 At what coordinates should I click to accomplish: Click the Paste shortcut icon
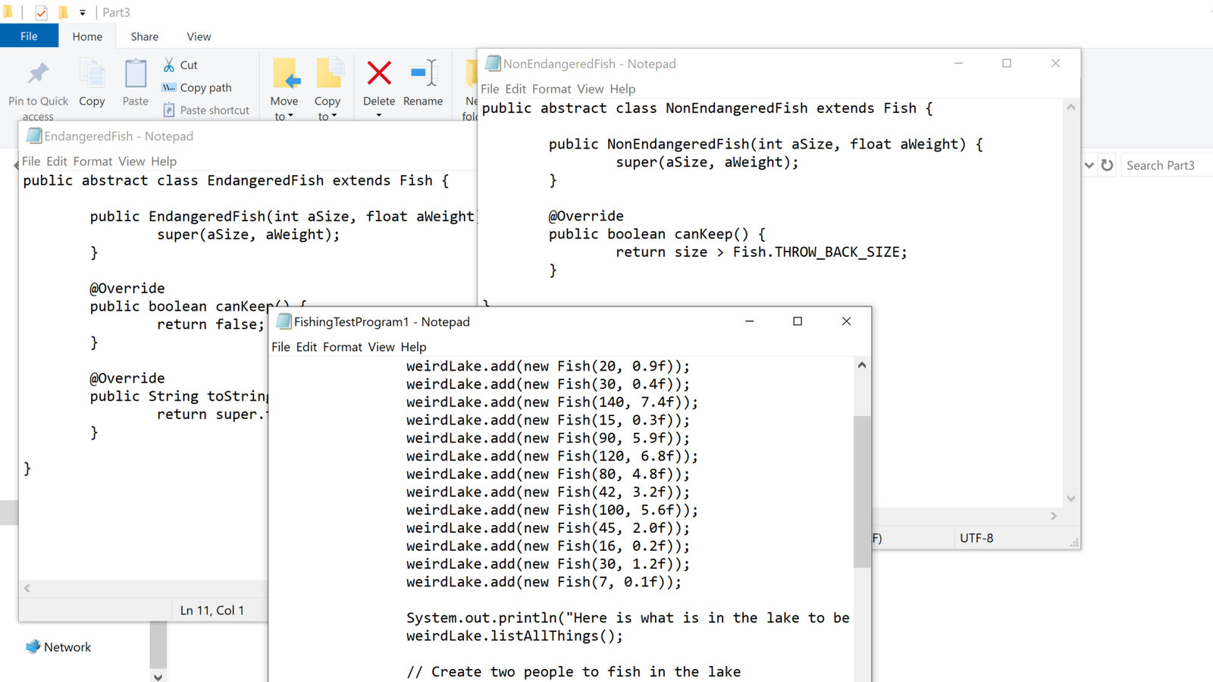pyautogui.click(x=169, y=111)
